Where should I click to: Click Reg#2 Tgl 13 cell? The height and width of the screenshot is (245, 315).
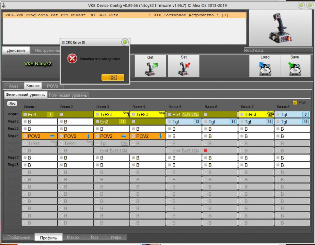click(x=184, y=122)
